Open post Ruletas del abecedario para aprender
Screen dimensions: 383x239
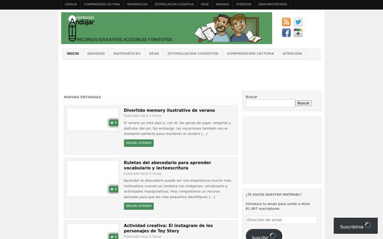168,165
